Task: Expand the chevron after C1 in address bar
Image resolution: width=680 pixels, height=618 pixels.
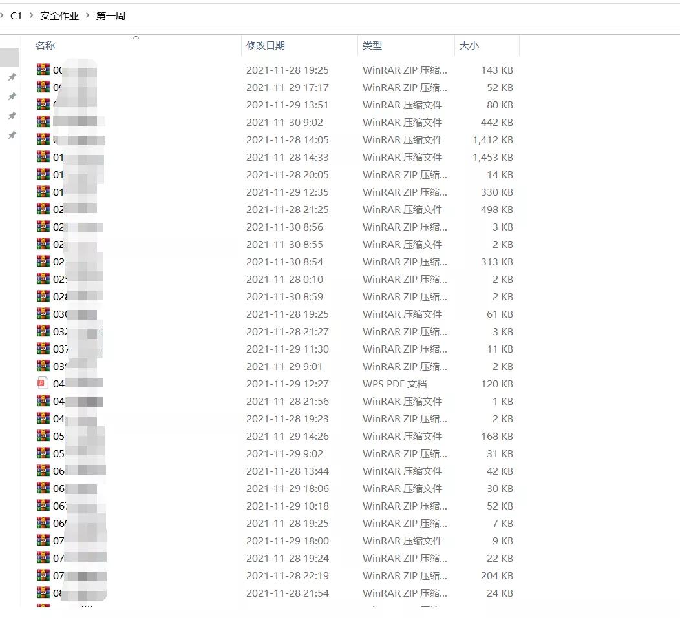Action: pyautogui.click(x=30, y=16)
